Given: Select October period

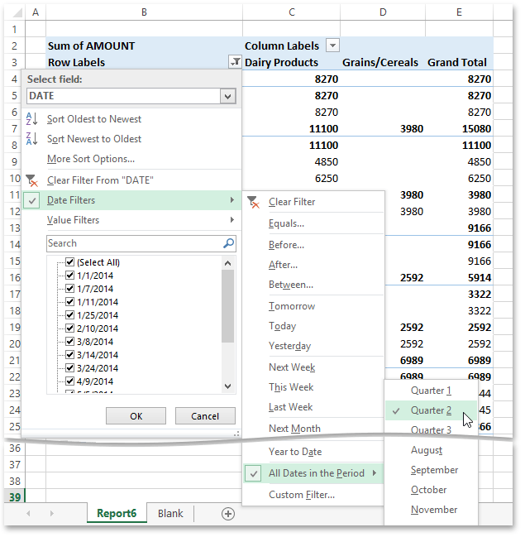Looking at the screenshot, I should (428, 490).
